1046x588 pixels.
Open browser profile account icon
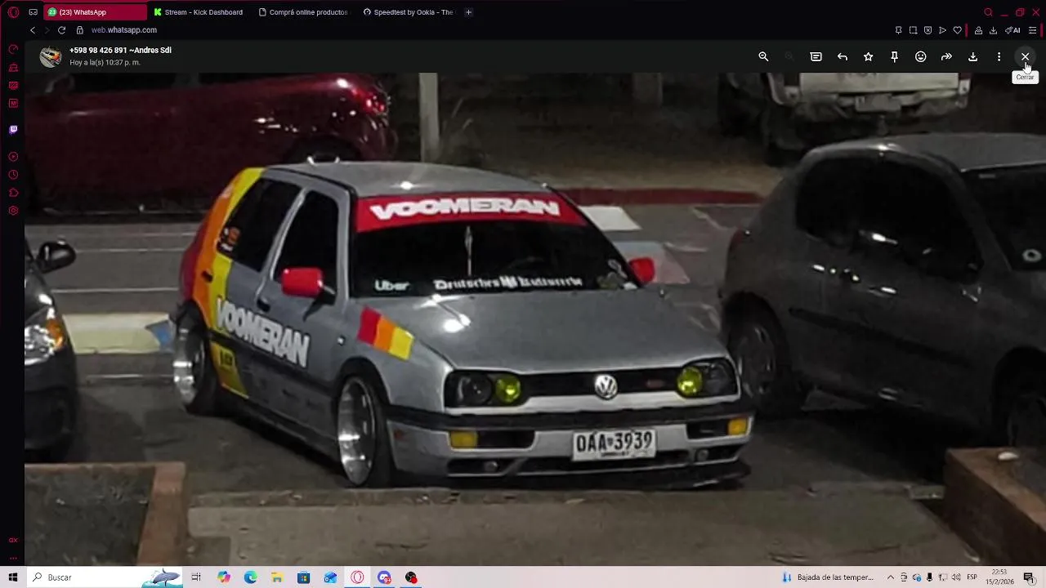click(978, 30)
